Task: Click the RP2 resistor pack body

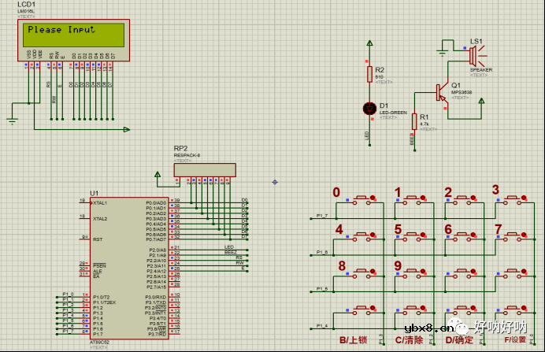Action: click(205, 169)
